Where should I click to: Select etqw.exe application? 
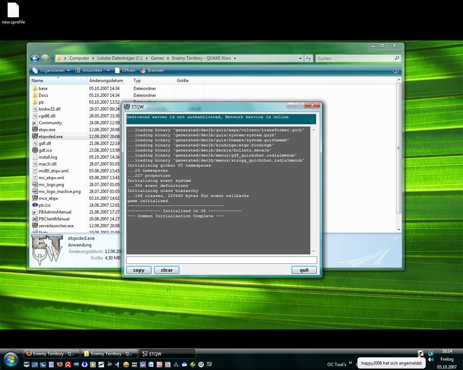[x=47, y=130]
